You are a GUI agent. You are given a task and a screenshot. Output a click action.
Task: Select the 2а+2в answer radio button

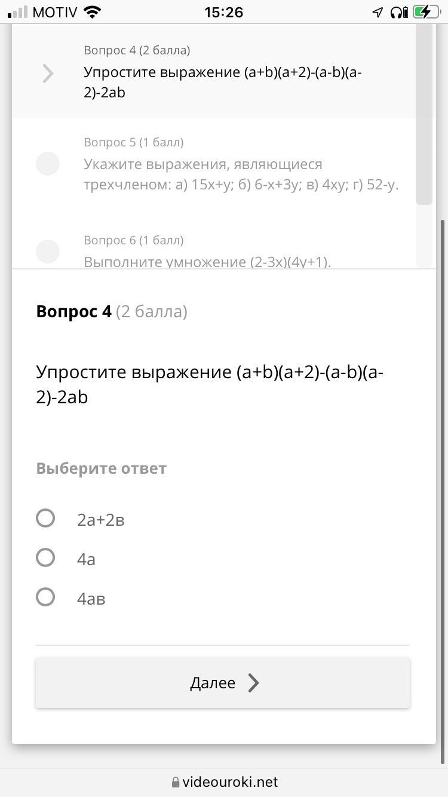pyautogui.click(x=45, y=519)
